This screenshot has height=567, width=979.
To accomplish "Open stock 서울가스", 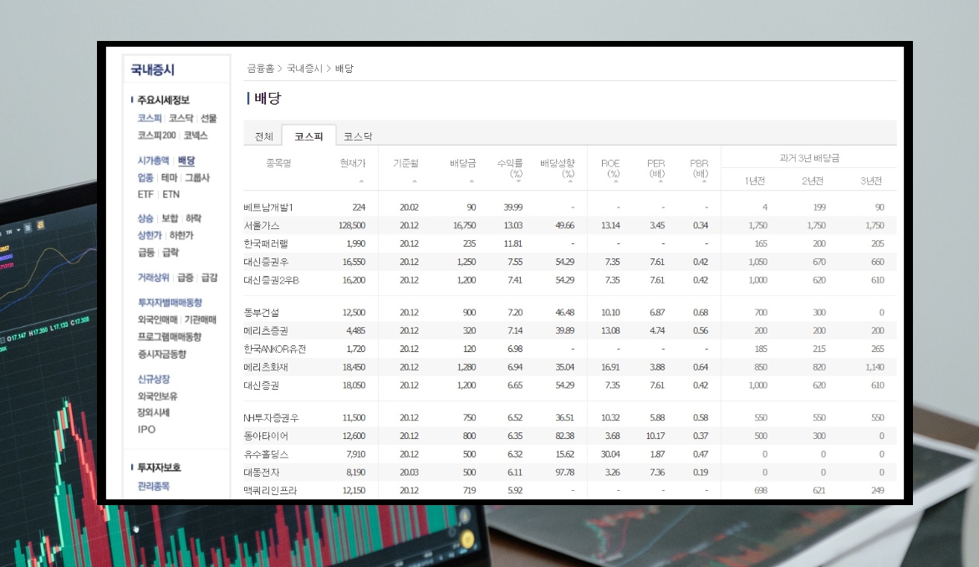I will (x=262, y=226).
